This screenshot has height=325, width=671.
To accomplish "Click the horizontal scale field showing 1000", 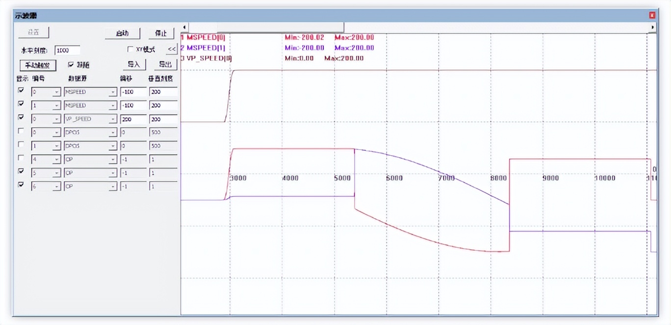I will click(x=67, y=50).
